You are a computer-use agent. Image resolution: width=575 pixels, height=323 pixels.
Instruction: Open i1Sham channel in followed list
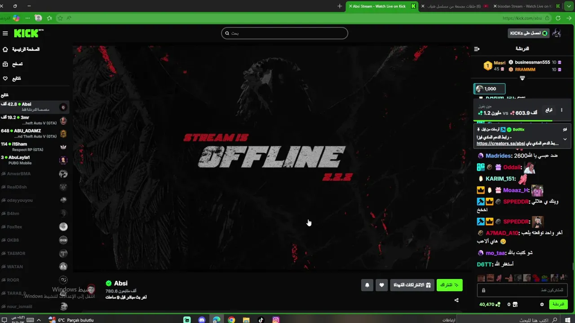(35, 147)
